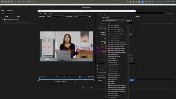Switch to the Compare tab
The width and height of the screenshot is (176, 99).
[x=50, y=13]
